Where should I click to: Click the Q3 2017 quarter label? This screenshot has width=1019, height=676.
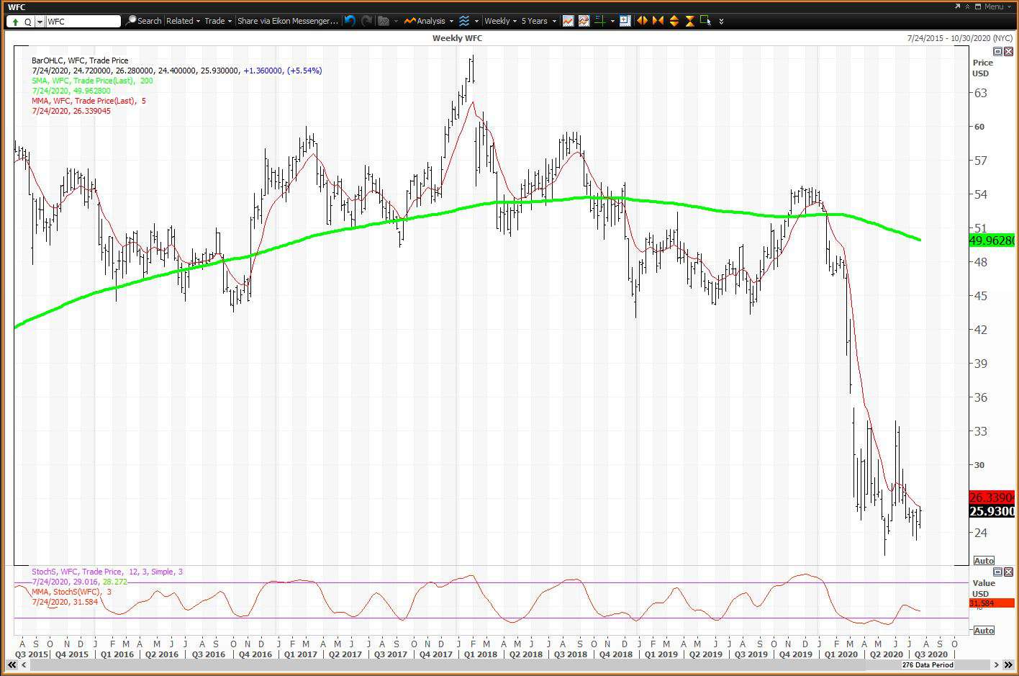391,654
